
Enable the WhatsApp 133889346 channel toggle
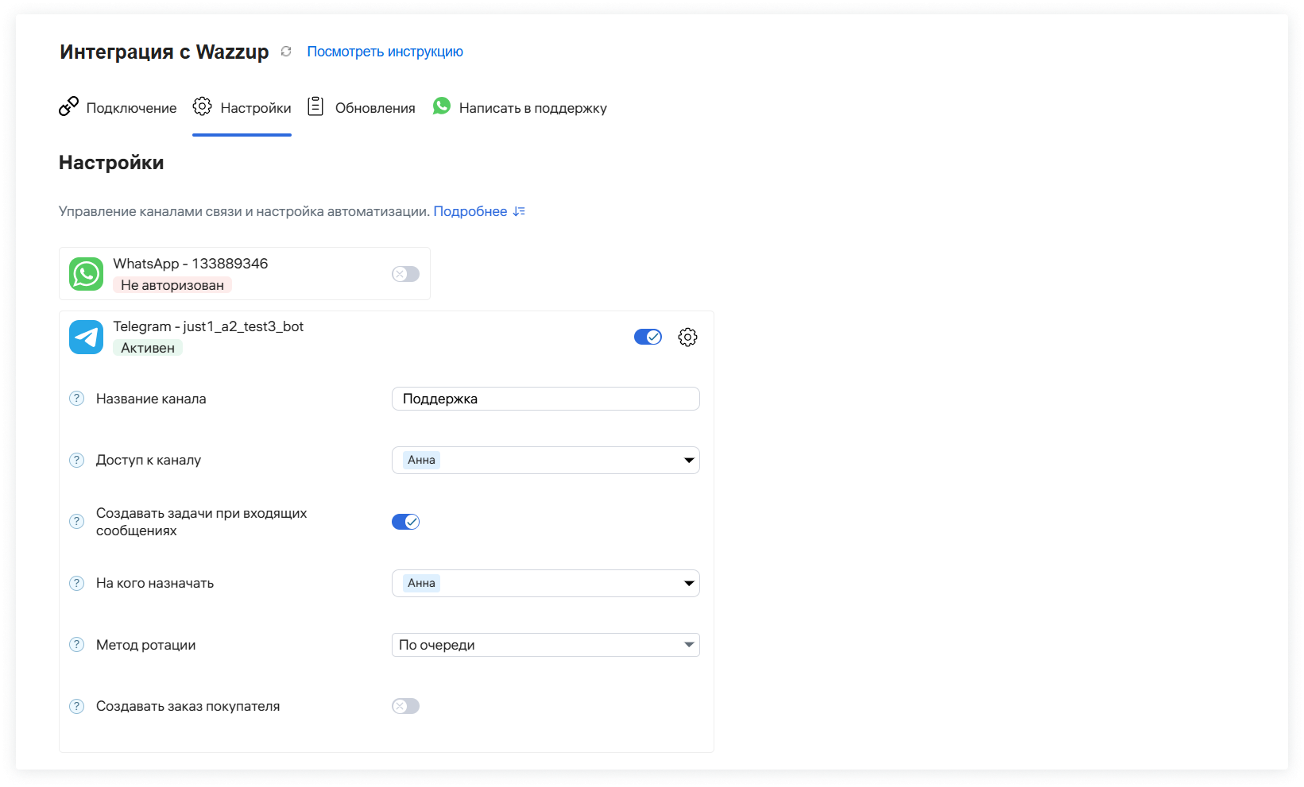pyautogui.click(x=405, y=274)
